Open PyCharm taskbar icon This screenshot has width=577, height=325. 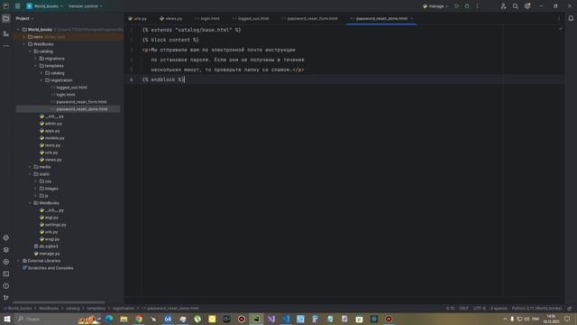click(x=256, y=319)
